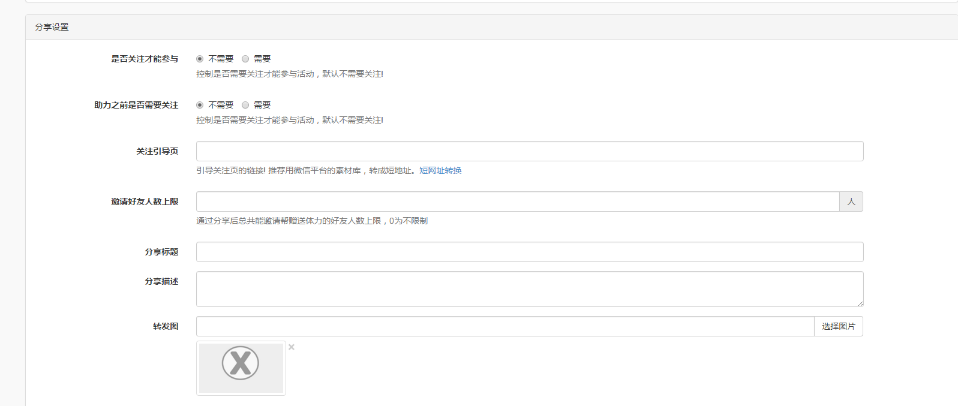Click the 分享描述 label
Viewport: 958px width, 406px height.
(x=161, y=281)
